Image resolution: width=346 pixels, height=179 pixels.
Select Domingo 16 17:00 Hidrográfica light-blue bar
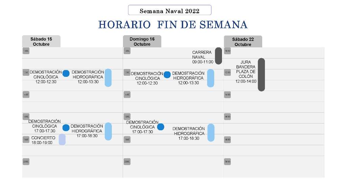pyautogui.click(x=211, y=132)
